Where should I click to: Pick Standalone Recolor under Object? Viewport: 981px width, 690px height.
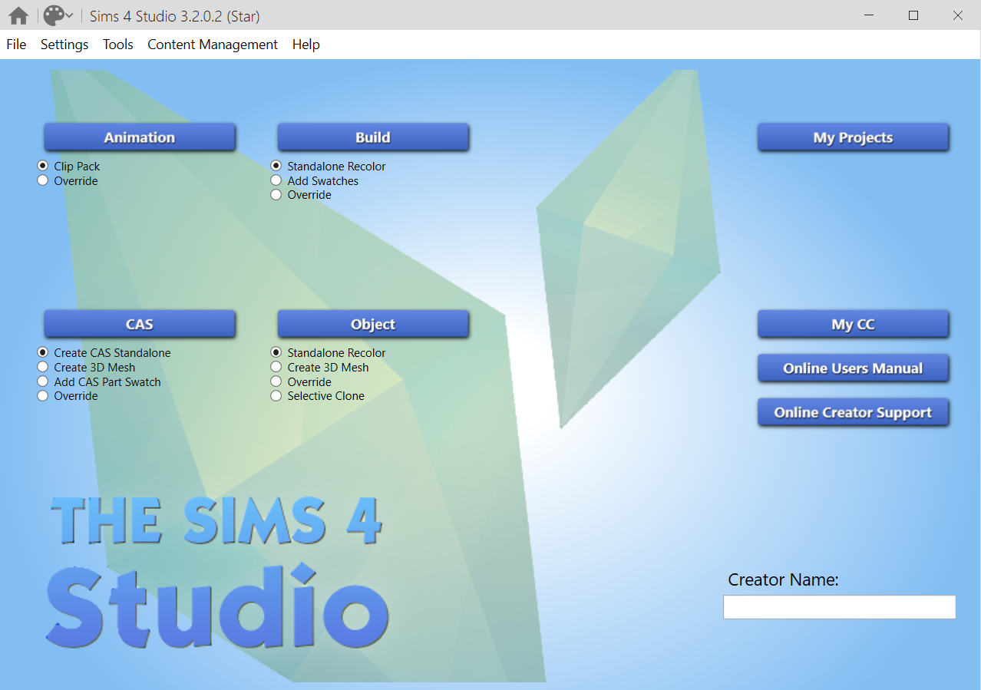point(276,352)
